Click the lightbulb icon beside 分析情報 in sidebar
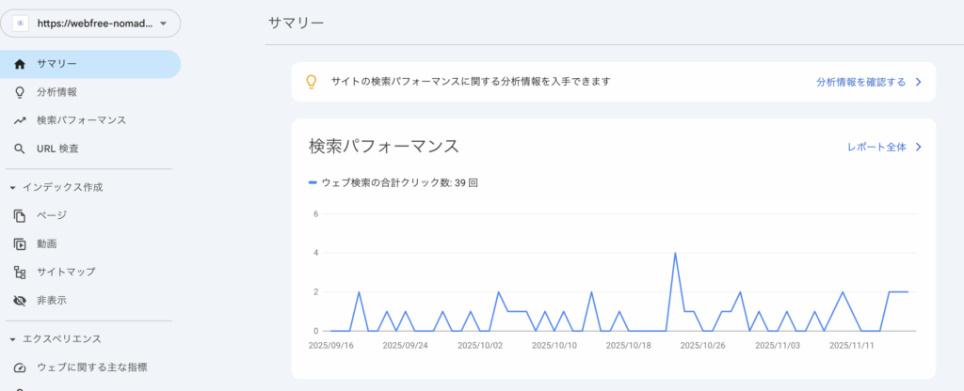 click(x=20, y=92)
